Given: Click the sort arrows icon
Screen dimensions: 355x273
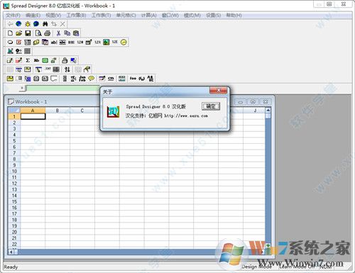Looking at the screenshot, I should pos(67,69).
